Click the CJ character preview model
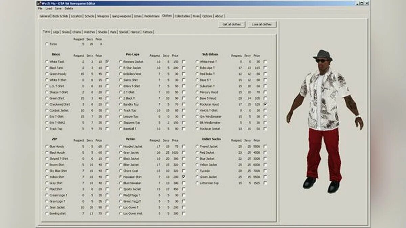This screenshot has height=228, width=406. tap(324, 122)
